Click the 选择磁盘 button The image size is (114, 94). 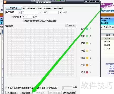pos(13,8)
